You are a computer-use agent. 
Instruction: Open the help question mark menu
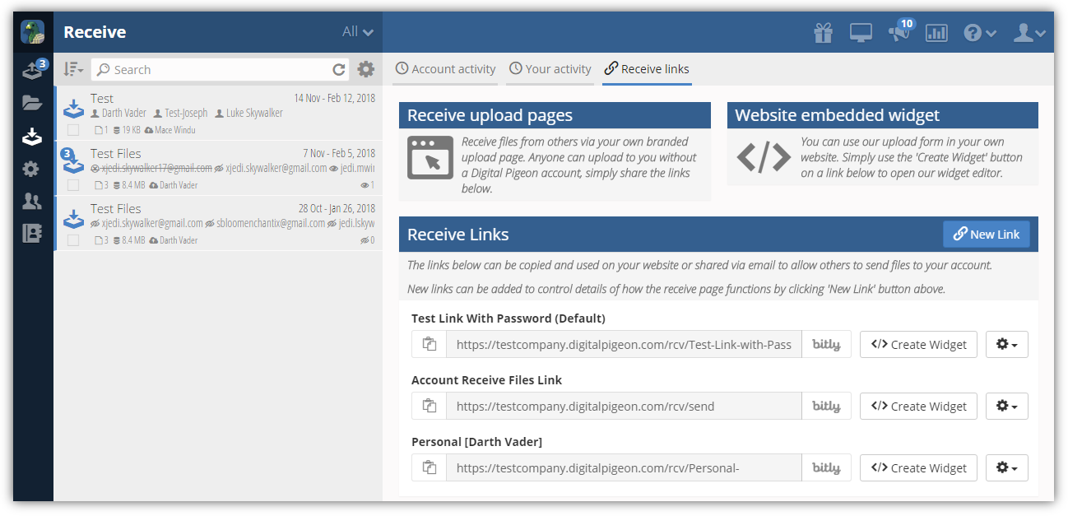(979, 33)
